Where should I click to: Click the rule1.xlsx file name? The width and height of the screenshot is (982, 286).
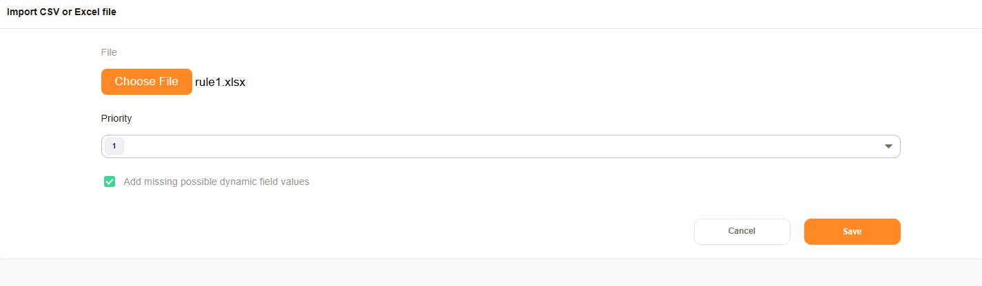pos(221,82)
